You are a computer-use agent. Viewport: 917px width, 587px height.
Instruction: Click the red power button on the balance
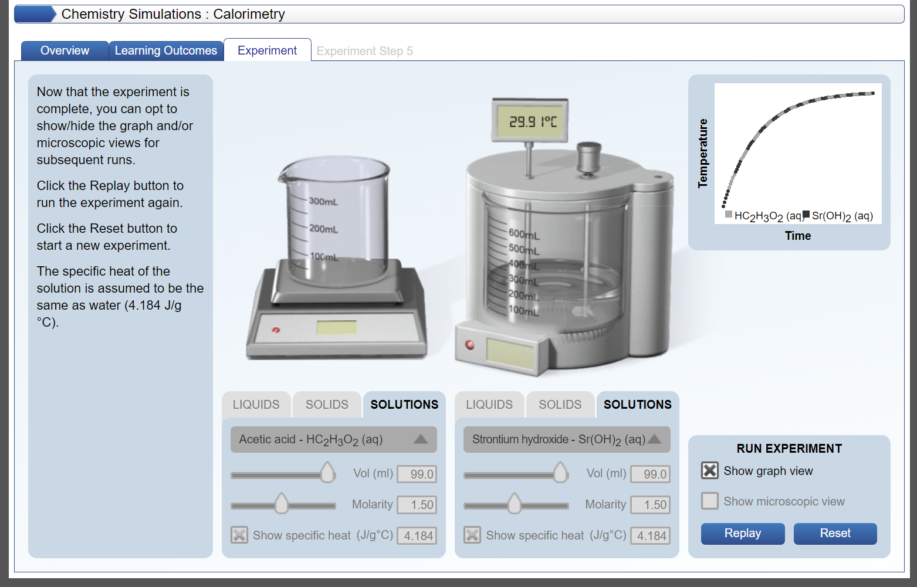point(276,330)
